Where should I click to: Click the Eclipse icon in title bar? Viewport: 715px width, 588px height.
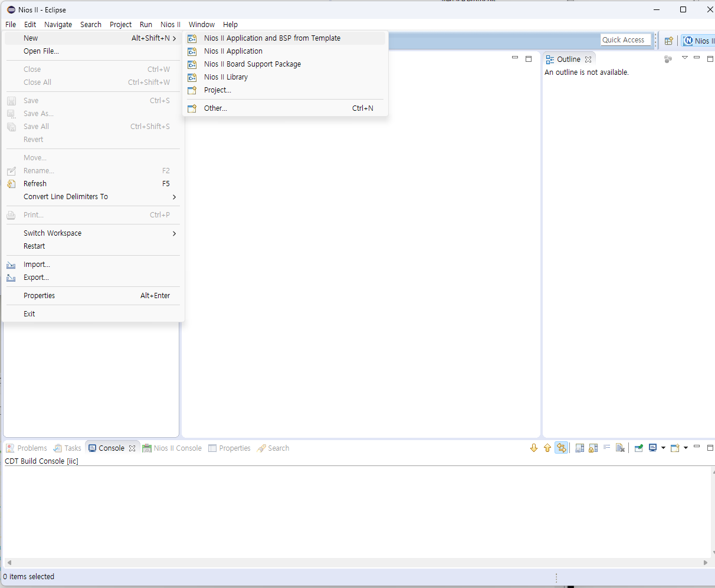[11, 10]
